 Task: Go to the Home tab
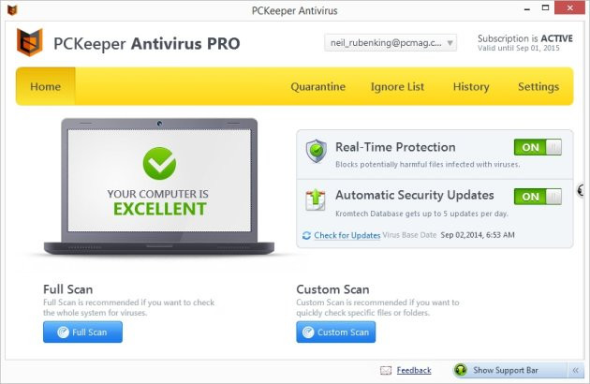pyautogui.click(x=46, y=86)
